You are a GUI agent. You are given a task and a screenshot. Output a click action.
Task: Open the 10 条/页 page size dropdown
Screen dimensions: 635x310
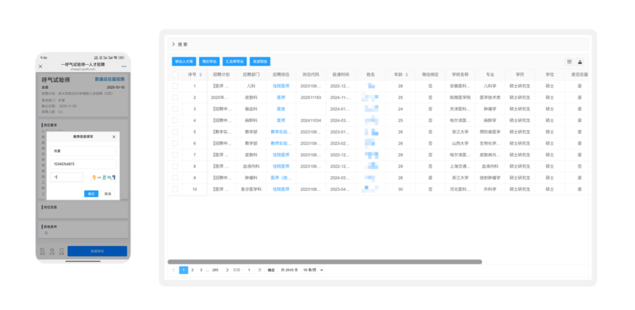[313, 270]
